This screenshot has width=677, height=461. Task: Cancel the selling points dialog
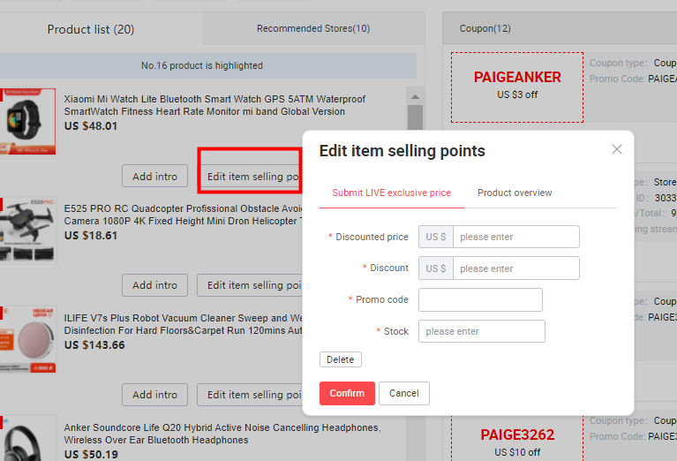(404, 393)
